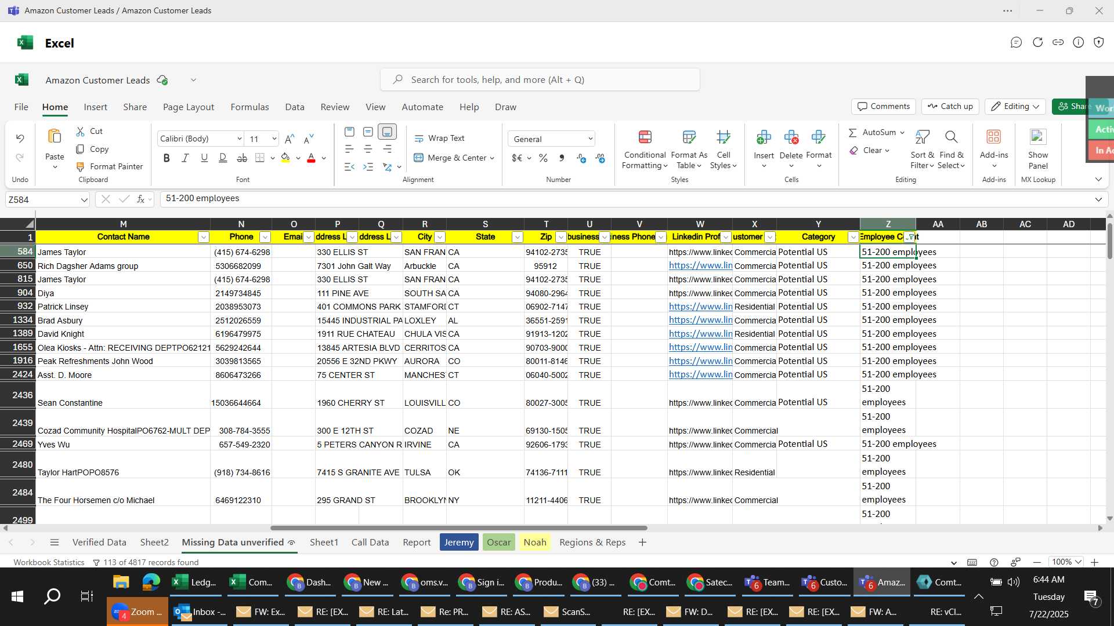The height and width of the screenshot is (626, 1114).
Task: Click the Catch up button
Action: (x=950, y=107)
